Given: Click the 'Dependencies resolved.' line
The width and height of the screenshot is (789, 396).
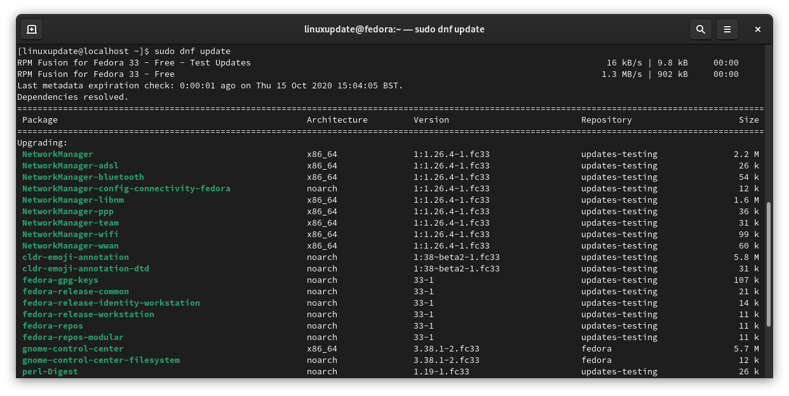Looking at the screenshot, I should click(x=73, y=97).
